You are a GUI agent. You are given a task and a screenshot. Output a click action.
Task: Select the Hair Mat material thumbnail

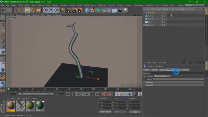tap(20, 106)
